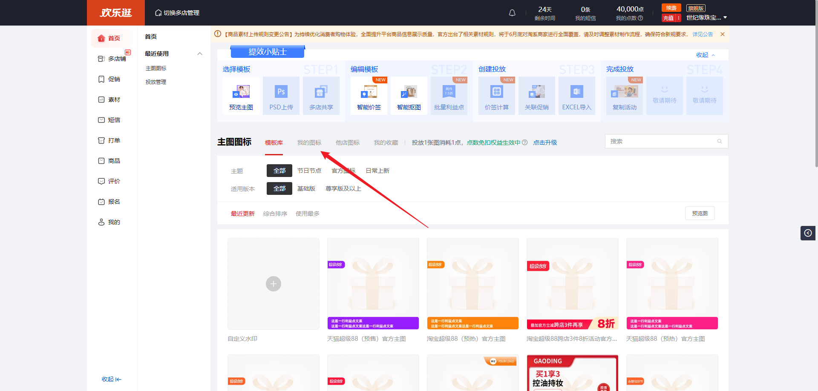Click the search magnifier icon
This screenshot has height=391, width=818.
tap(720, 142)
